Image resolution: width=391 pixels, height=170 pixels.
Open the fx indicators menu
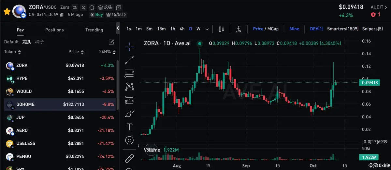pyautogui.click(x=239, y=29)
